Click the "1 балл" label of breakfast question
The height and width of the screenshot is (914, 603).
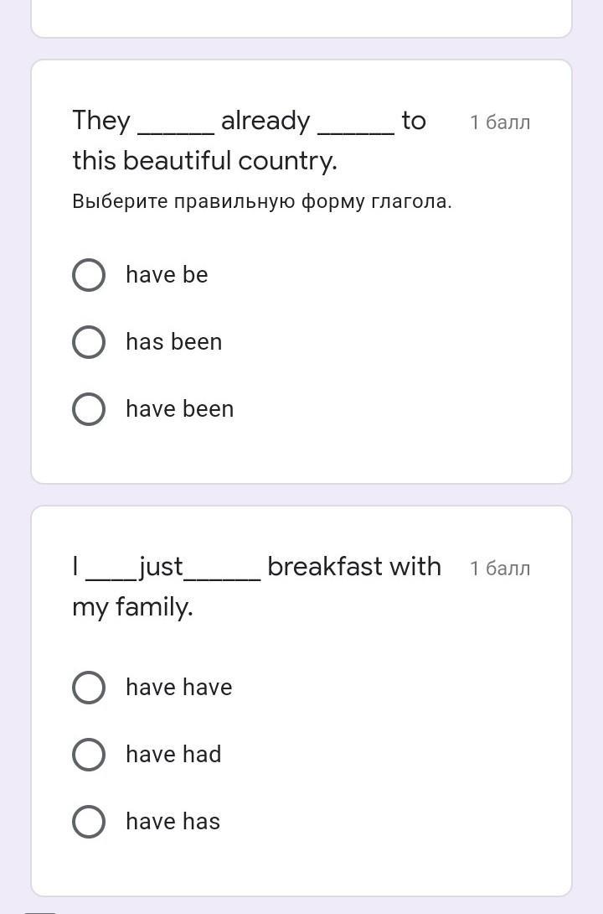tap(500, 569)
